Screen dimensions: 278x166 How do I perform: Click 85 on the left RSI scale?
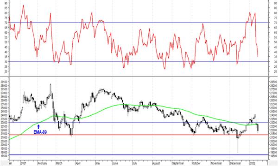coord(6,8)
